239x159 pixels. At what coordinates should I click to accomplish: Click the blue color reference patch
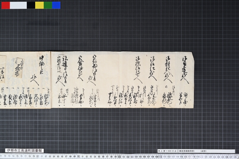(x=56, y=5)
